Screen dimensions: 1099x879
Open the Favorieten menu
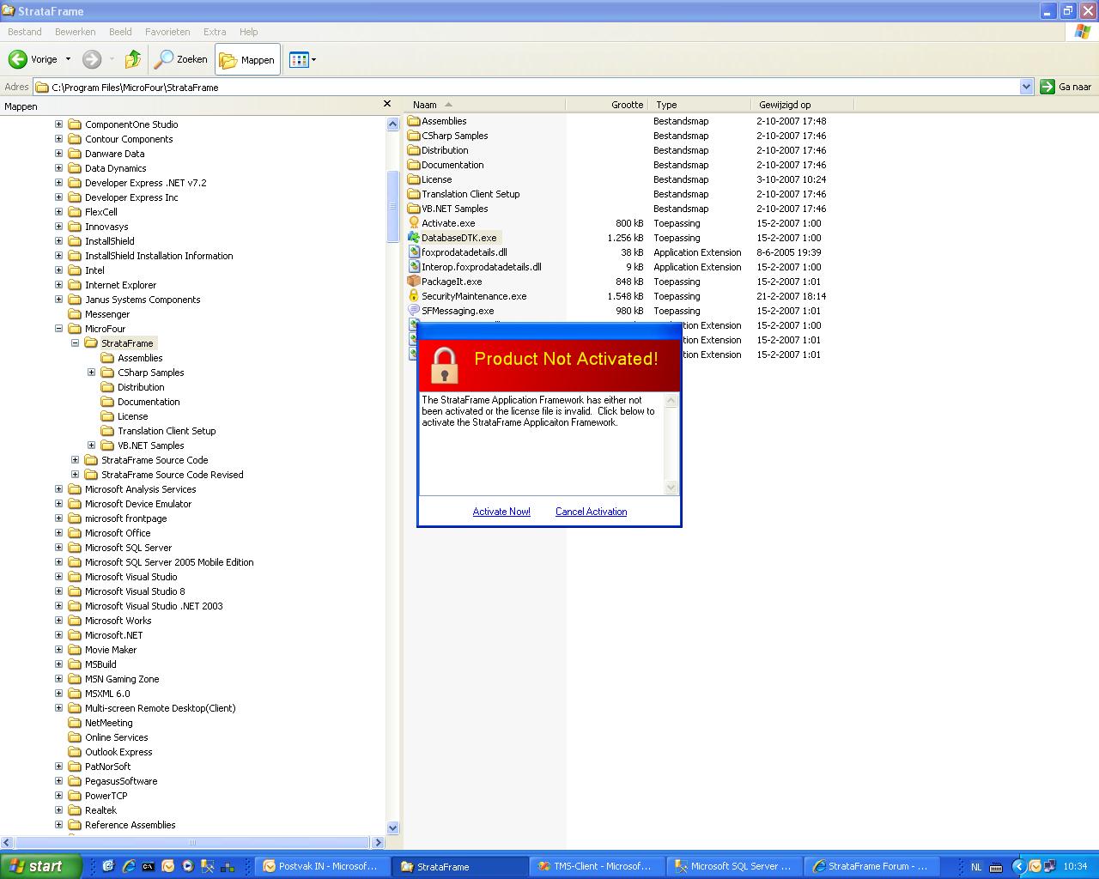coord(167,32)
